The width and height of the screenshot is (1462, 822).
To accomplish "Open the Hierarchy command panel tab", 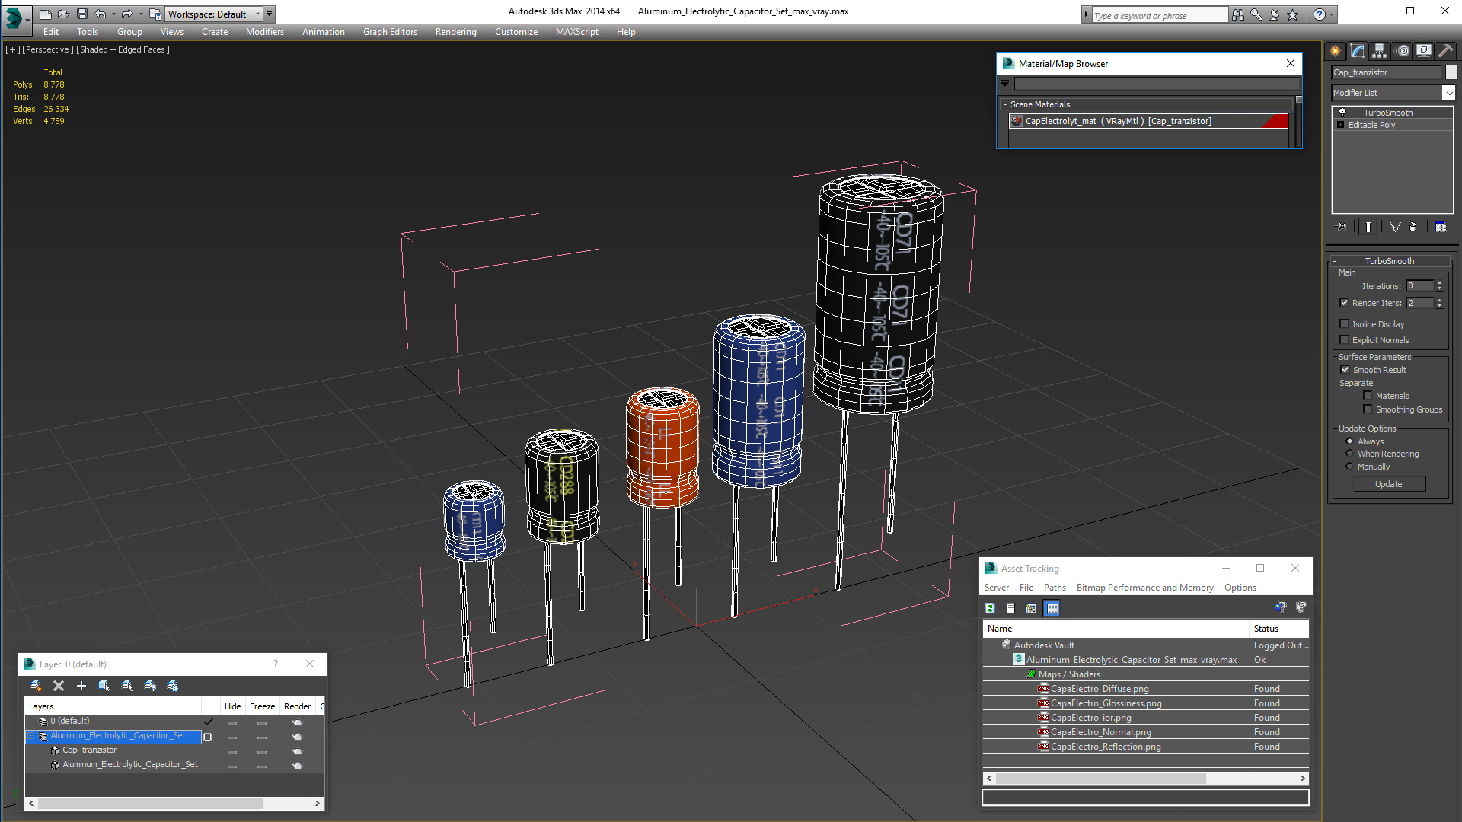I will (x=1380, y=51).
